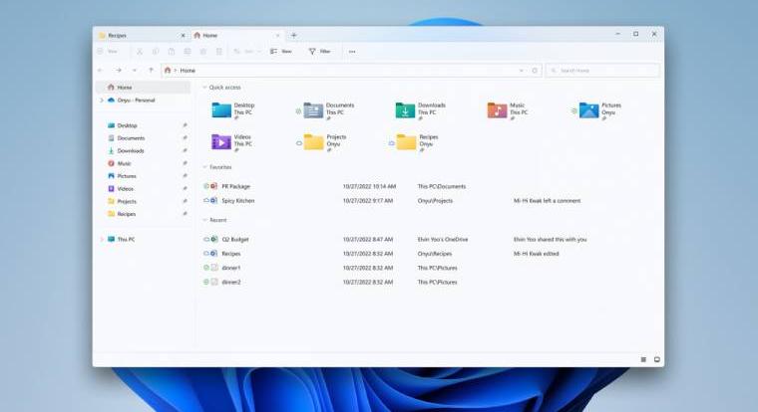Image resolution: width=758 pixels, height=412 pixels.
Task: Unpin Downloads using its sidebar pin icon
Action: [185, 150]
